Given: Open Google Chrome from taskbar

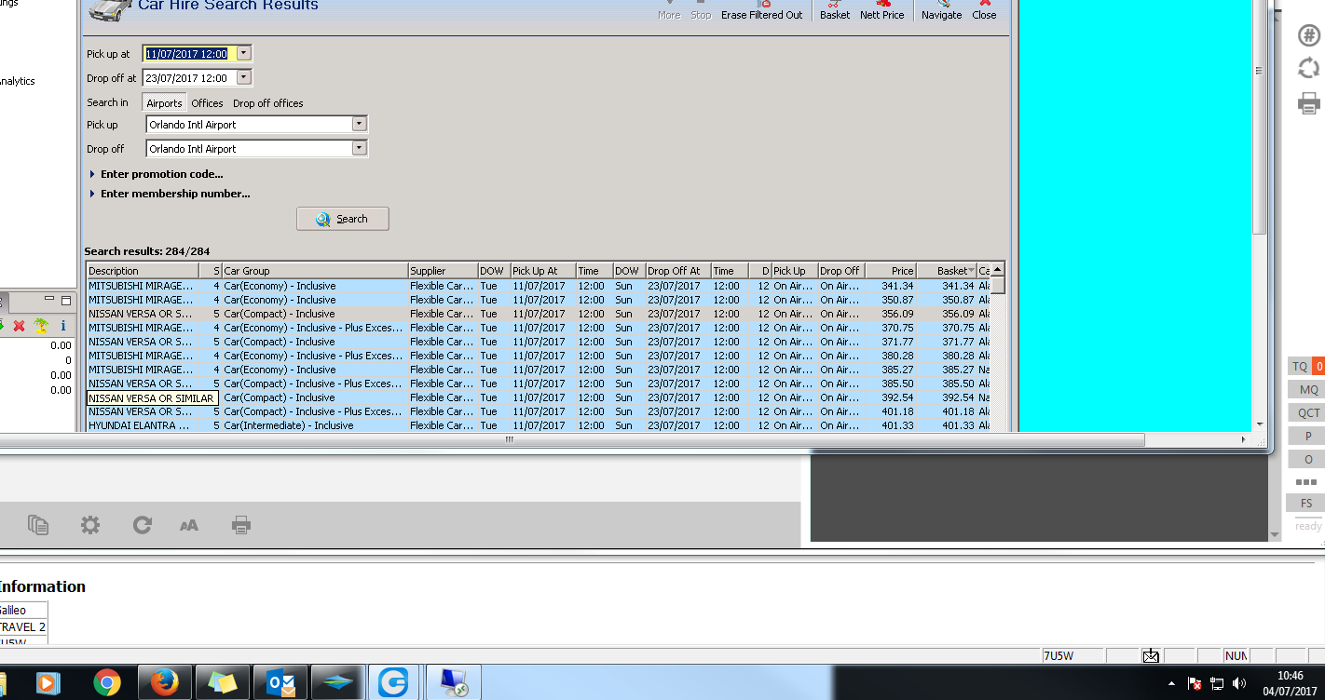Looking at the screenshot, I should (x=107, y=683).
